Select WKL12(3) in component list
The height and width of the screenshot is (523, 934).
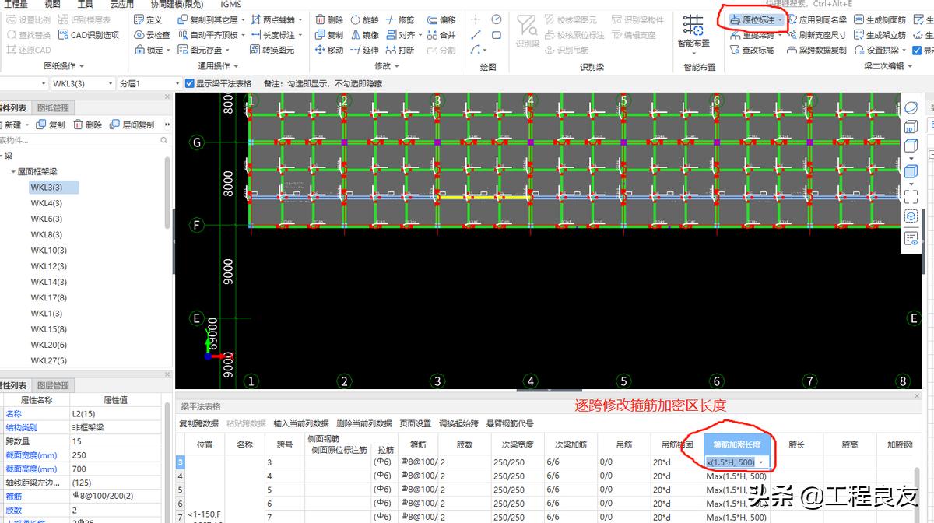click(x=49, y=266)
